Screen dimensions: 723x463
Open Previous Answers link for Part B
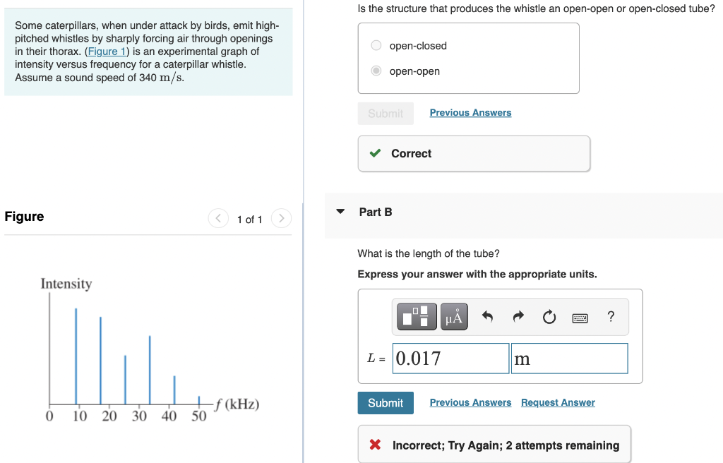pos(470,402)
